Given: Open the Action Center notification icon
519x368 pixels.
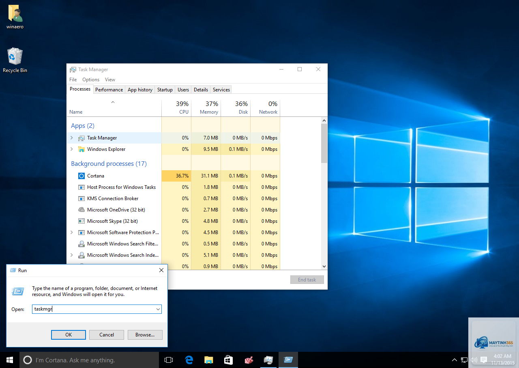Looking at the screenshot, I should [484, 360].
